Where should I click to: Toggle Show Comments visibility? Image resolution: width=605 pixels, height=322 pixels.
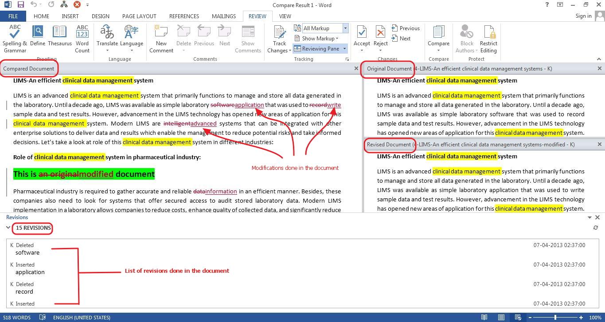(x=248, y=38)
